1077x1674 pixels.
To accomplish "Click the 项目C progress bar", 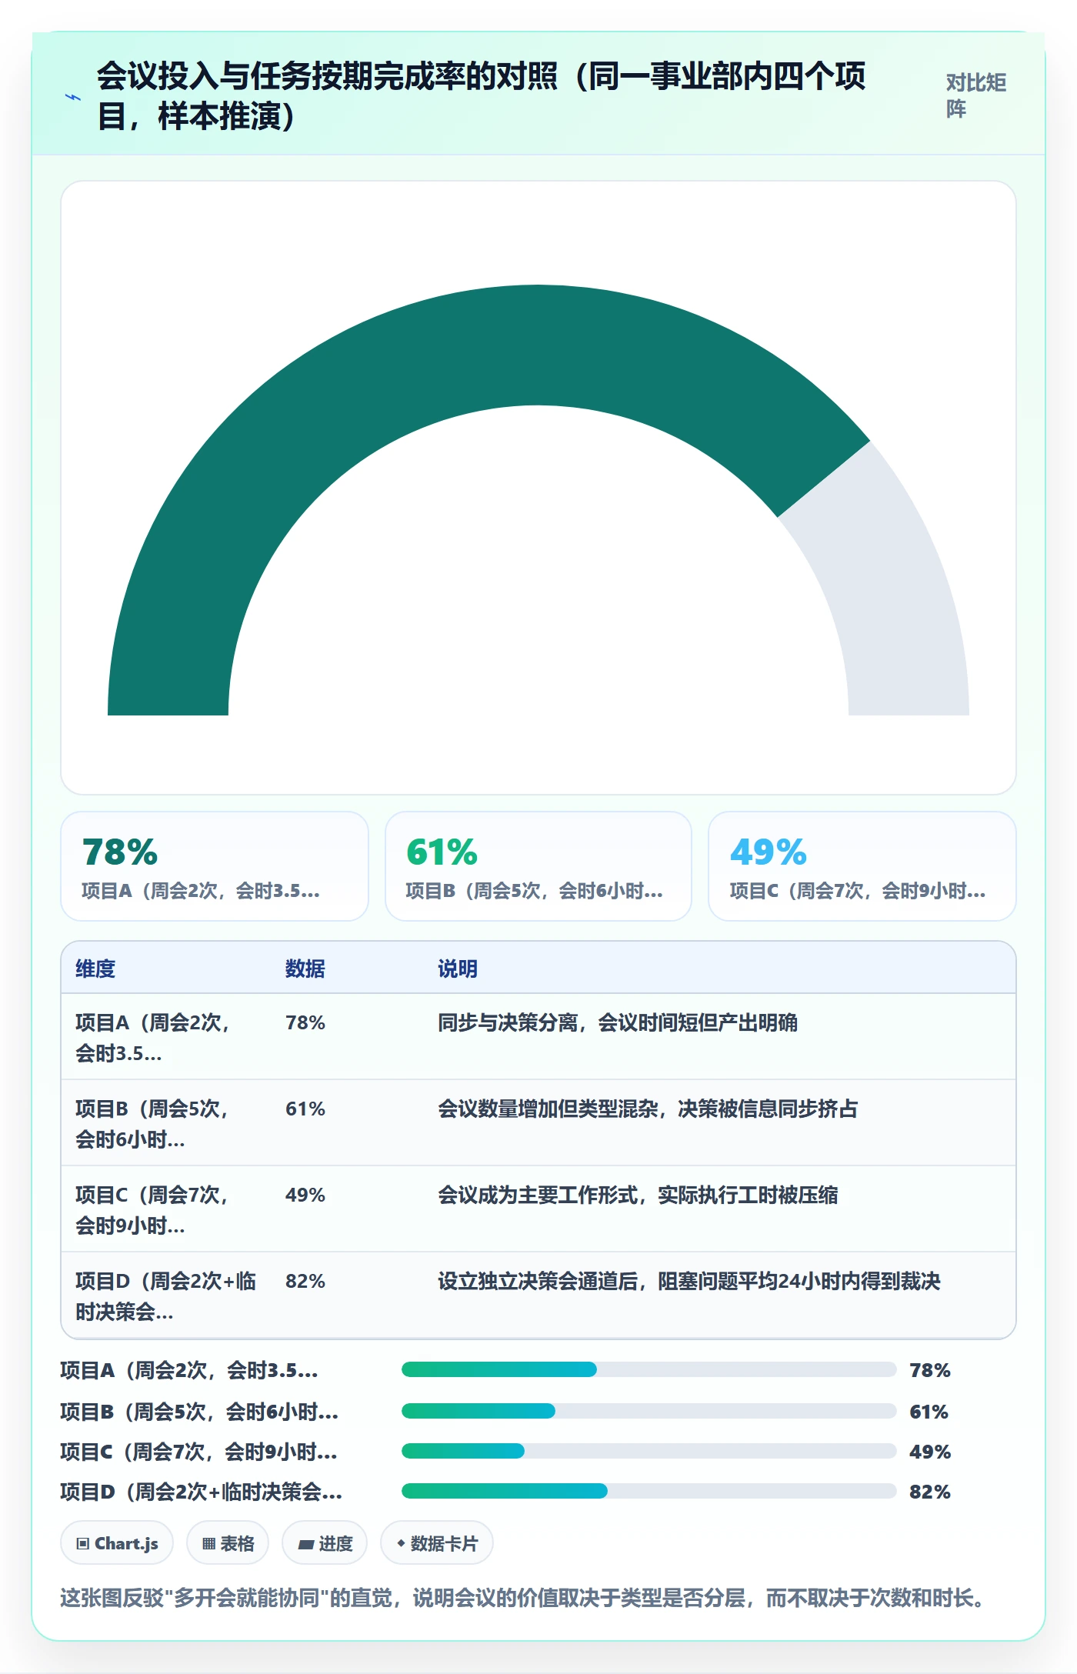I will pos(649,1451).
